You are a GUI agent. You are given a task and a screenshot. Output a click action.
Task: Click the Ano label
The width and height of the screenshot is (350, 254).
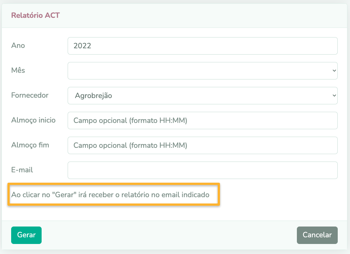[x=18, y=45]
